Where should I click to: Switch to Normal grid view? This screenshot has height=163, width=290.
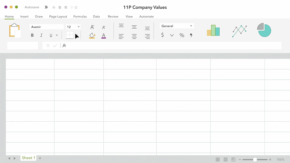click(218, 159)
